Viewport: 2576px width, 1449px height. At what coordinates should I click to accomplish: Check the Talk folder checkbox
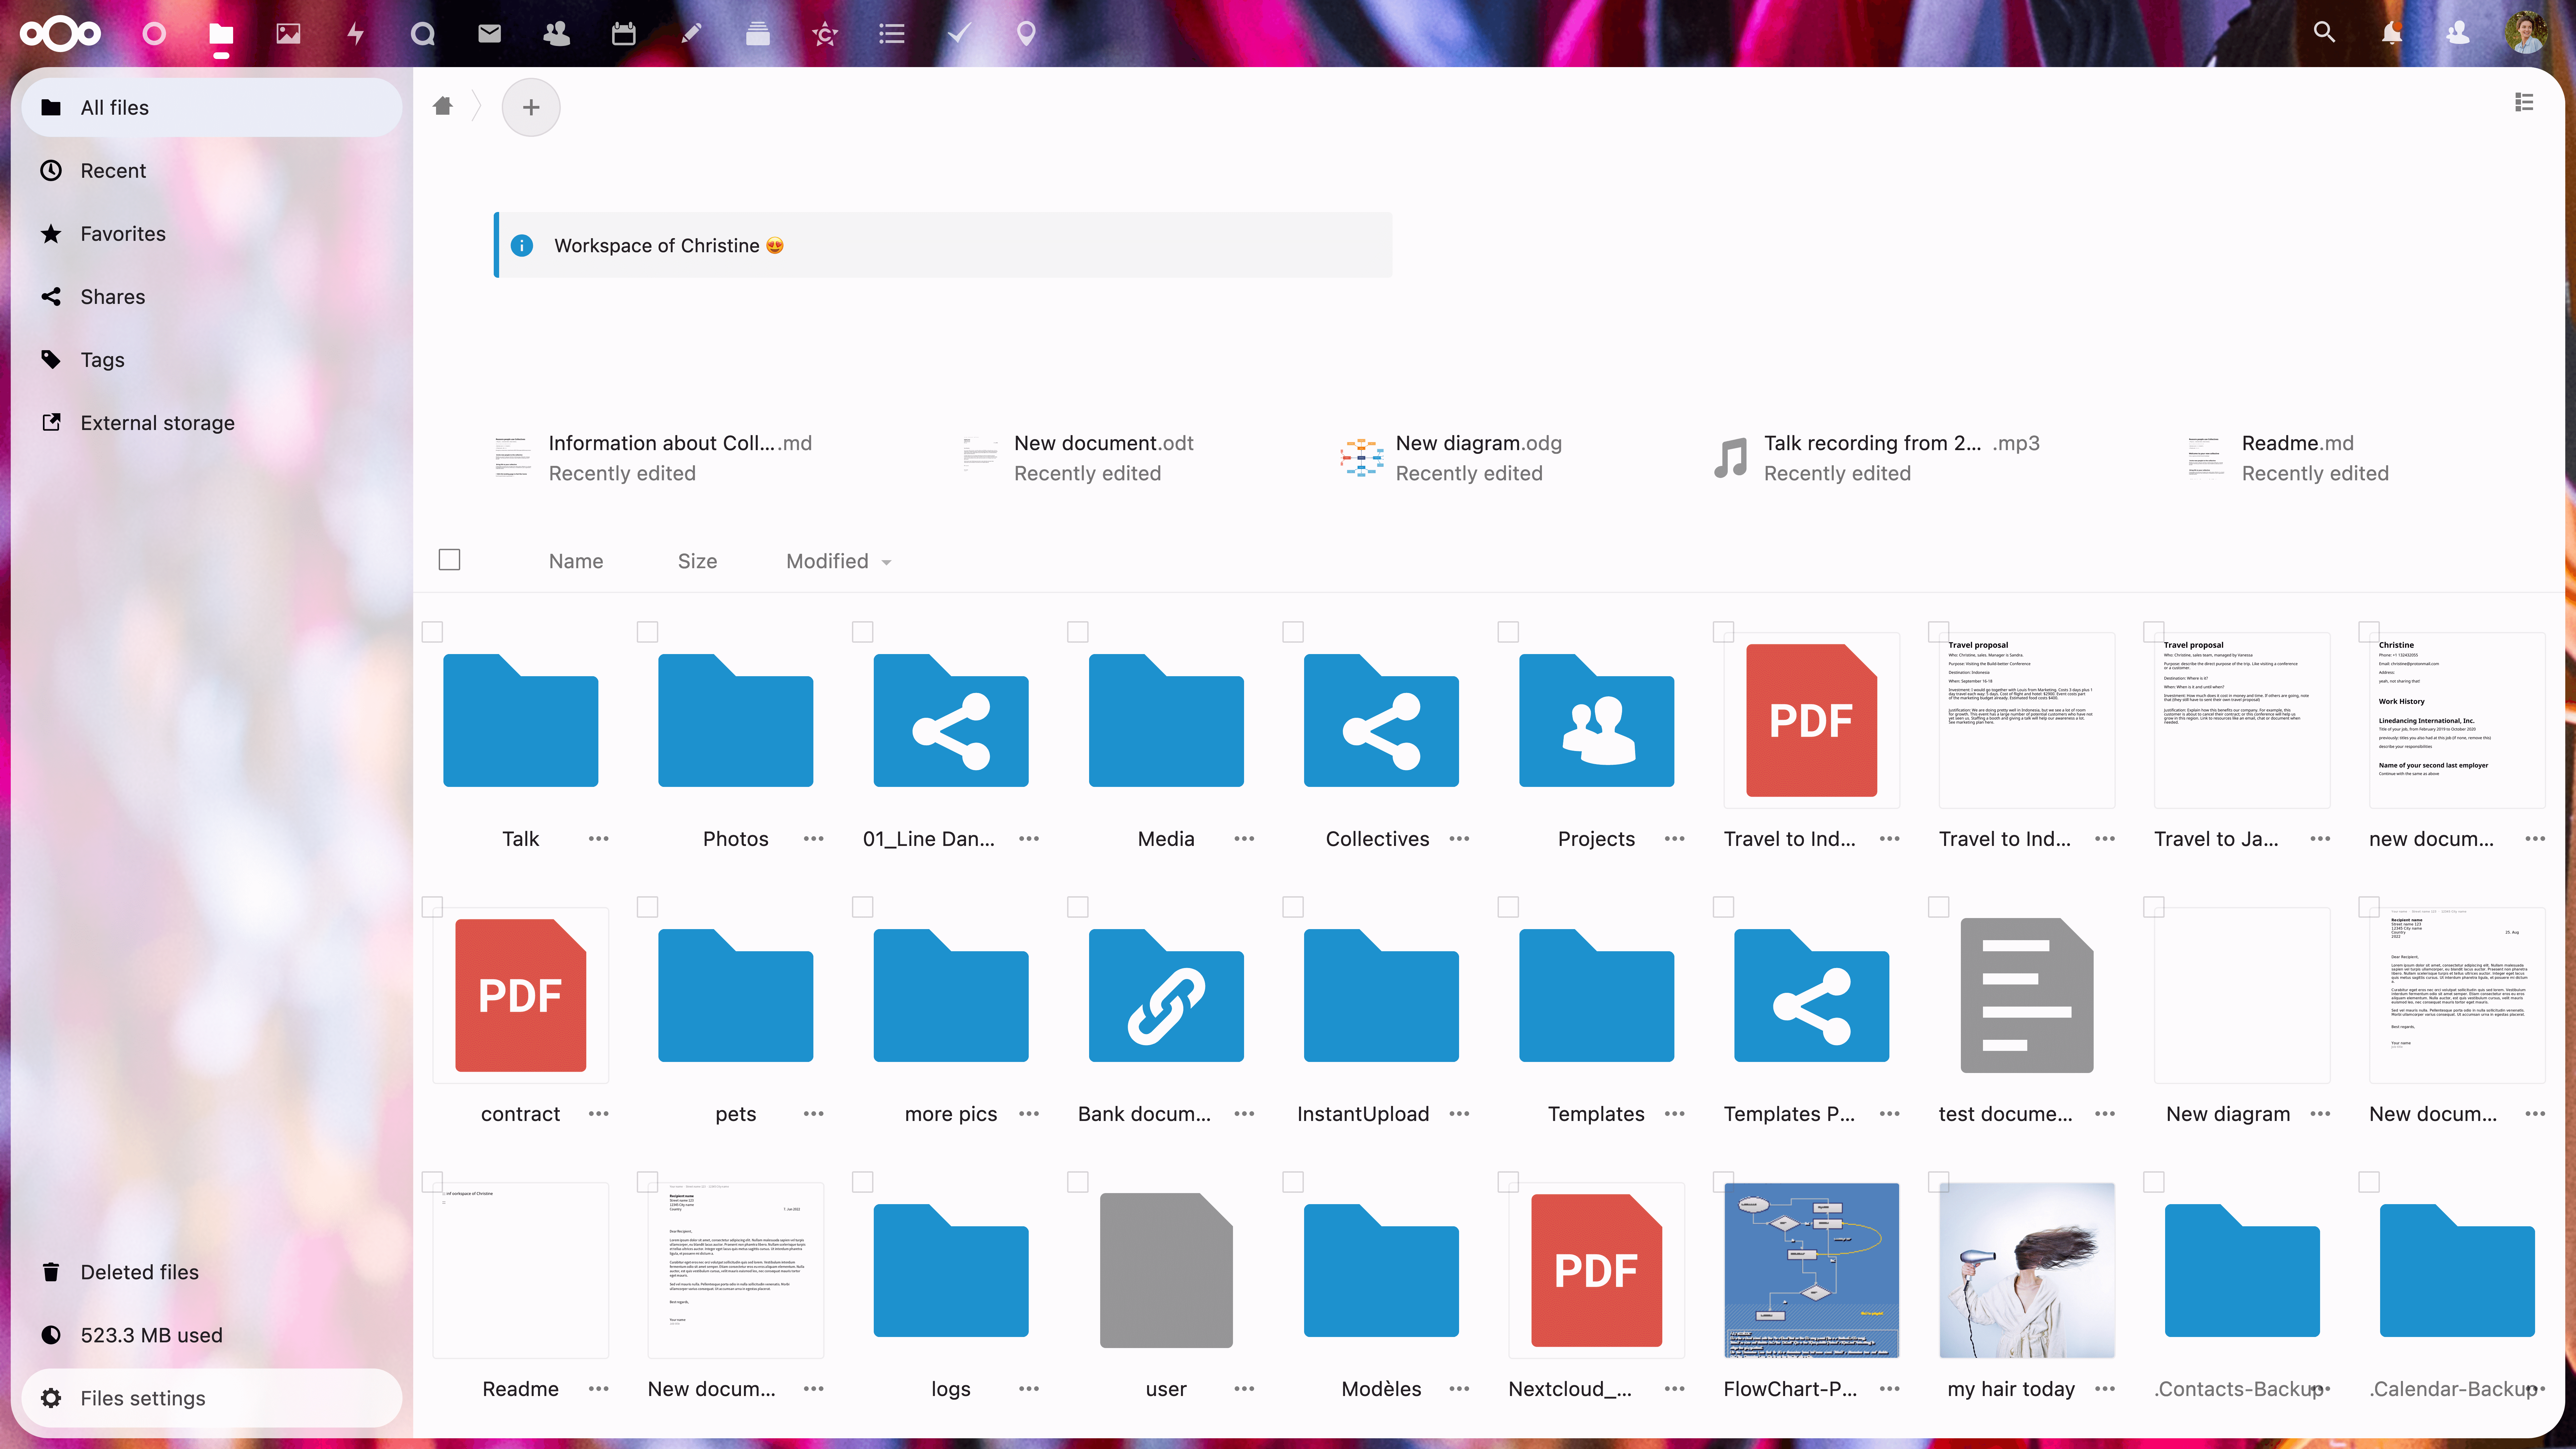coord(432,632)
